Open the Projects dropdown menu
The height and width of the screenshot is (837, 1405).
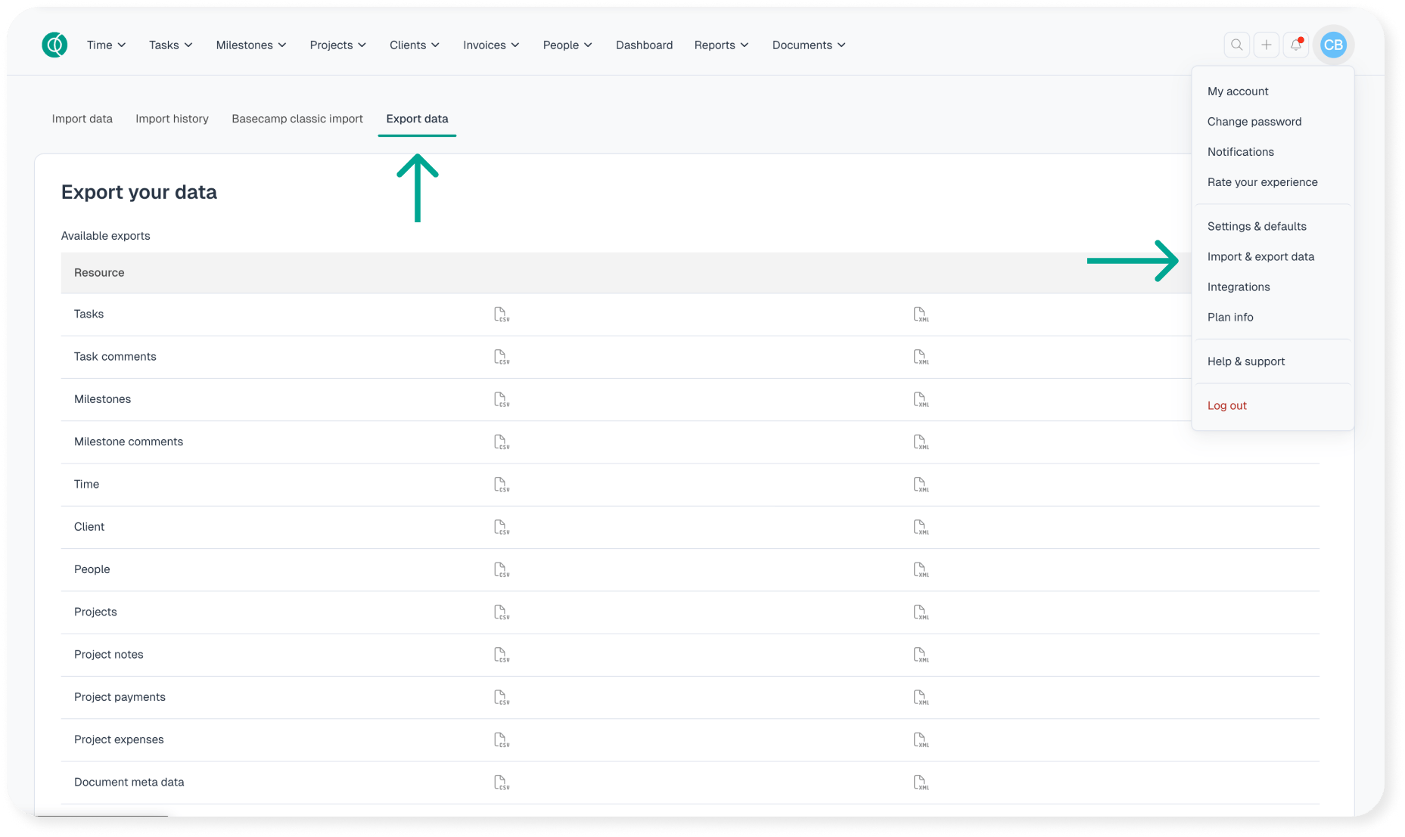pyautogui.click(x=337, y=45)
